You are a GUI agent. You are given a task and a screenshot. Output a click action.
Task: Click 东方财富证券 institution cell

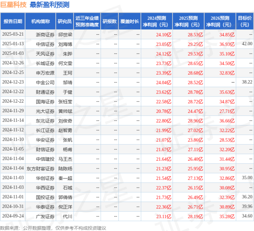[x=41, y=168]
